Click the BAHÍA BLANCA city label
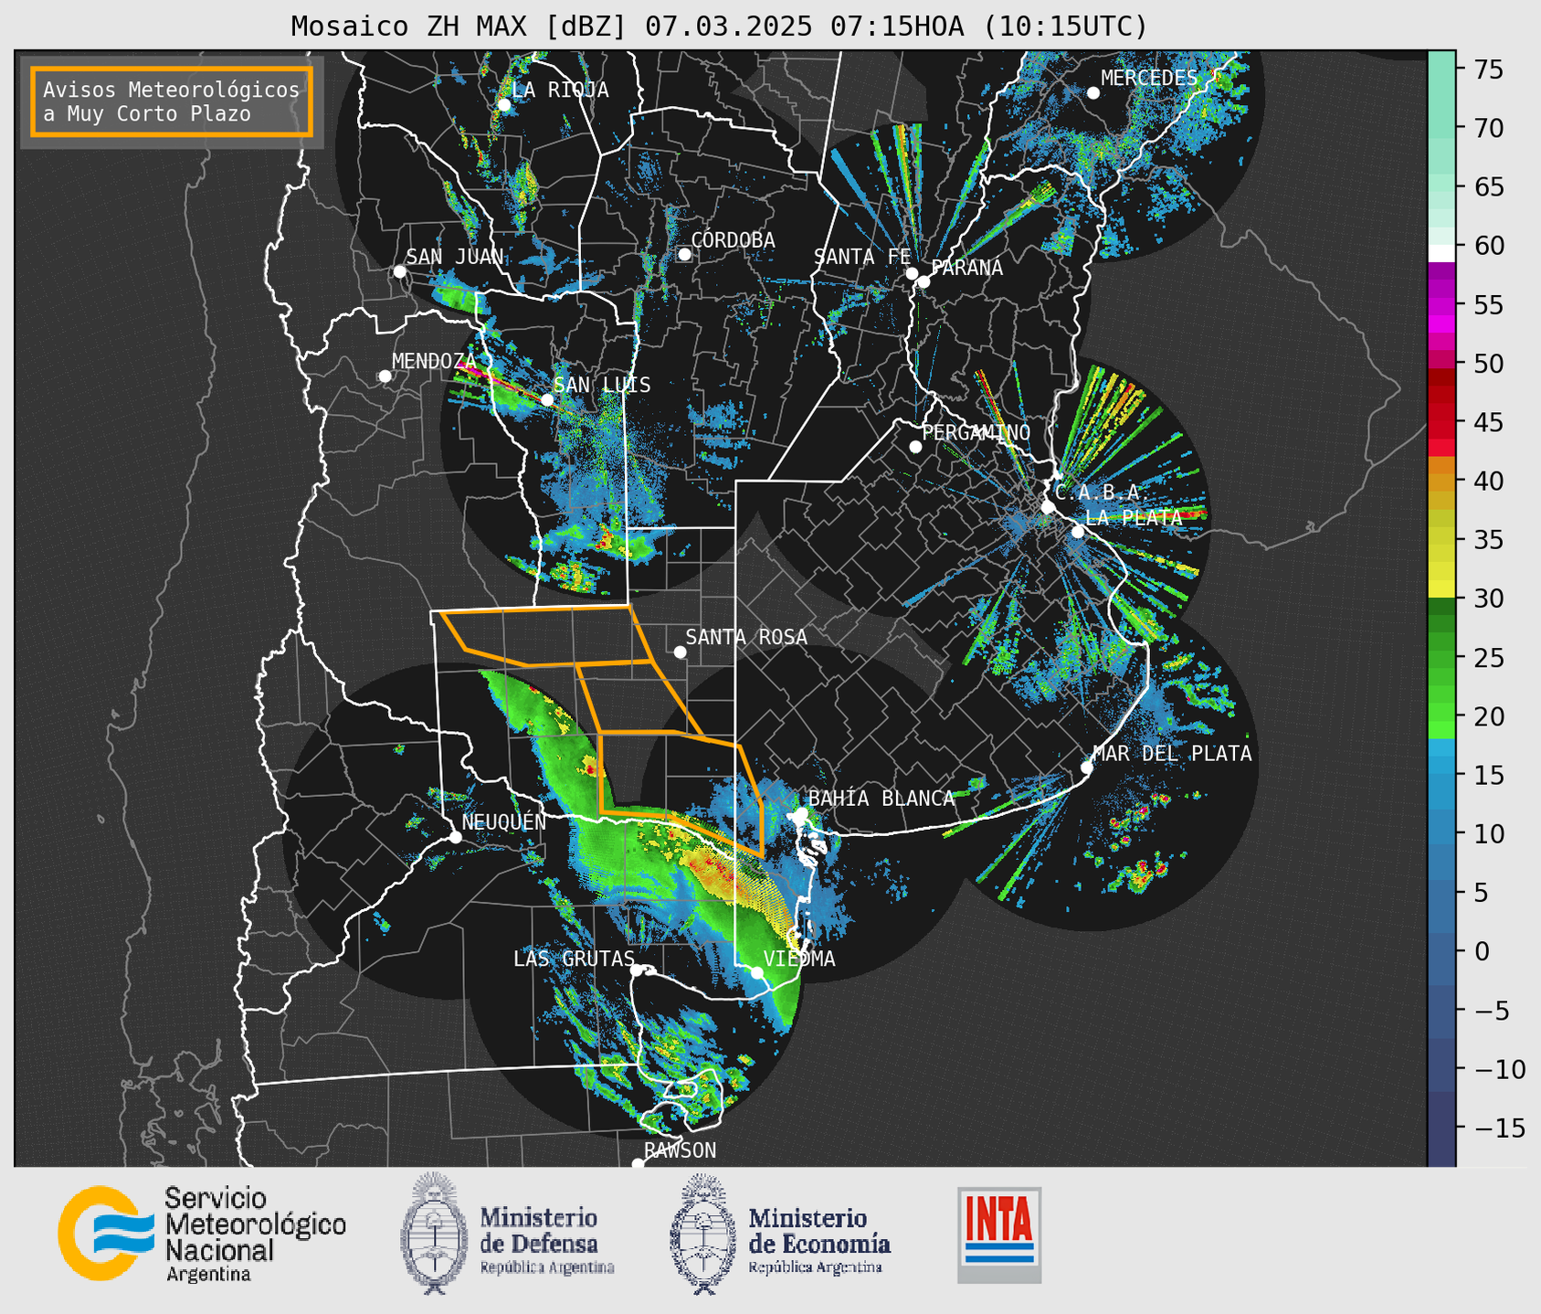This screenshot has height=1314, width=1541. 881,798
